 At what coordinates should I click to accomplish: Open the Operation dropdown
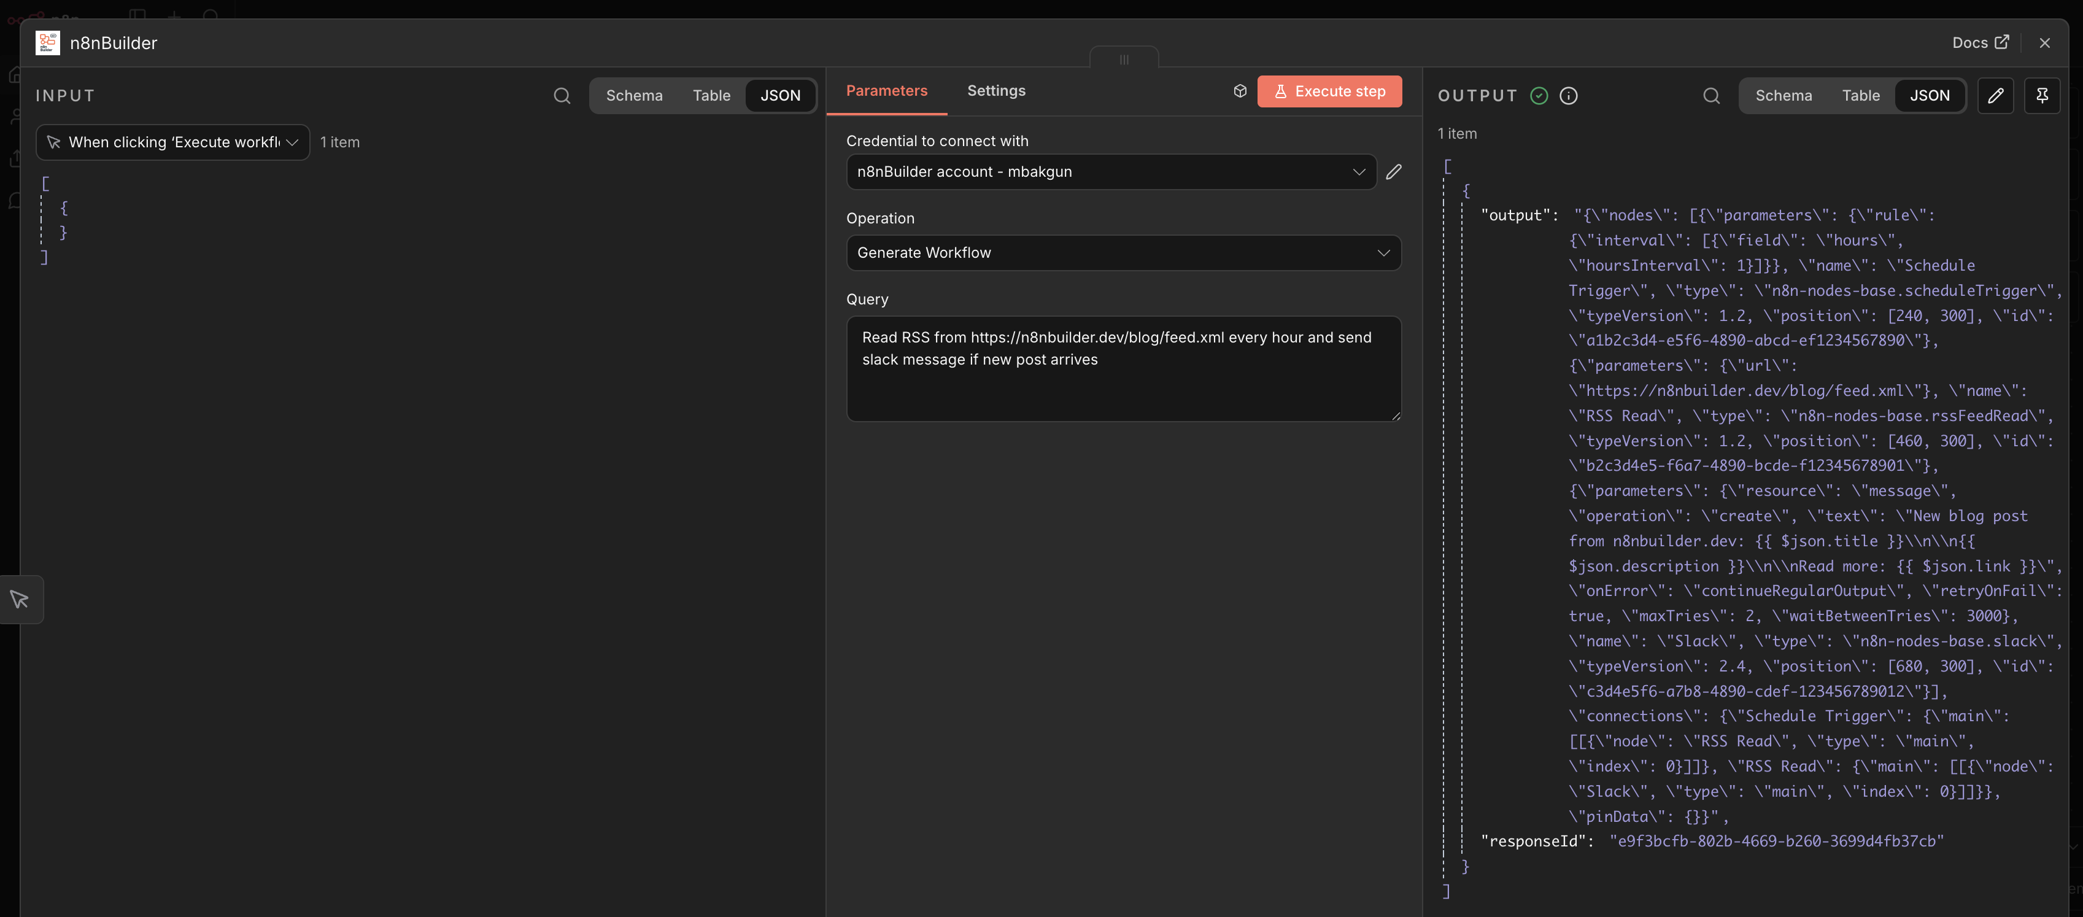coord(1123,252)
